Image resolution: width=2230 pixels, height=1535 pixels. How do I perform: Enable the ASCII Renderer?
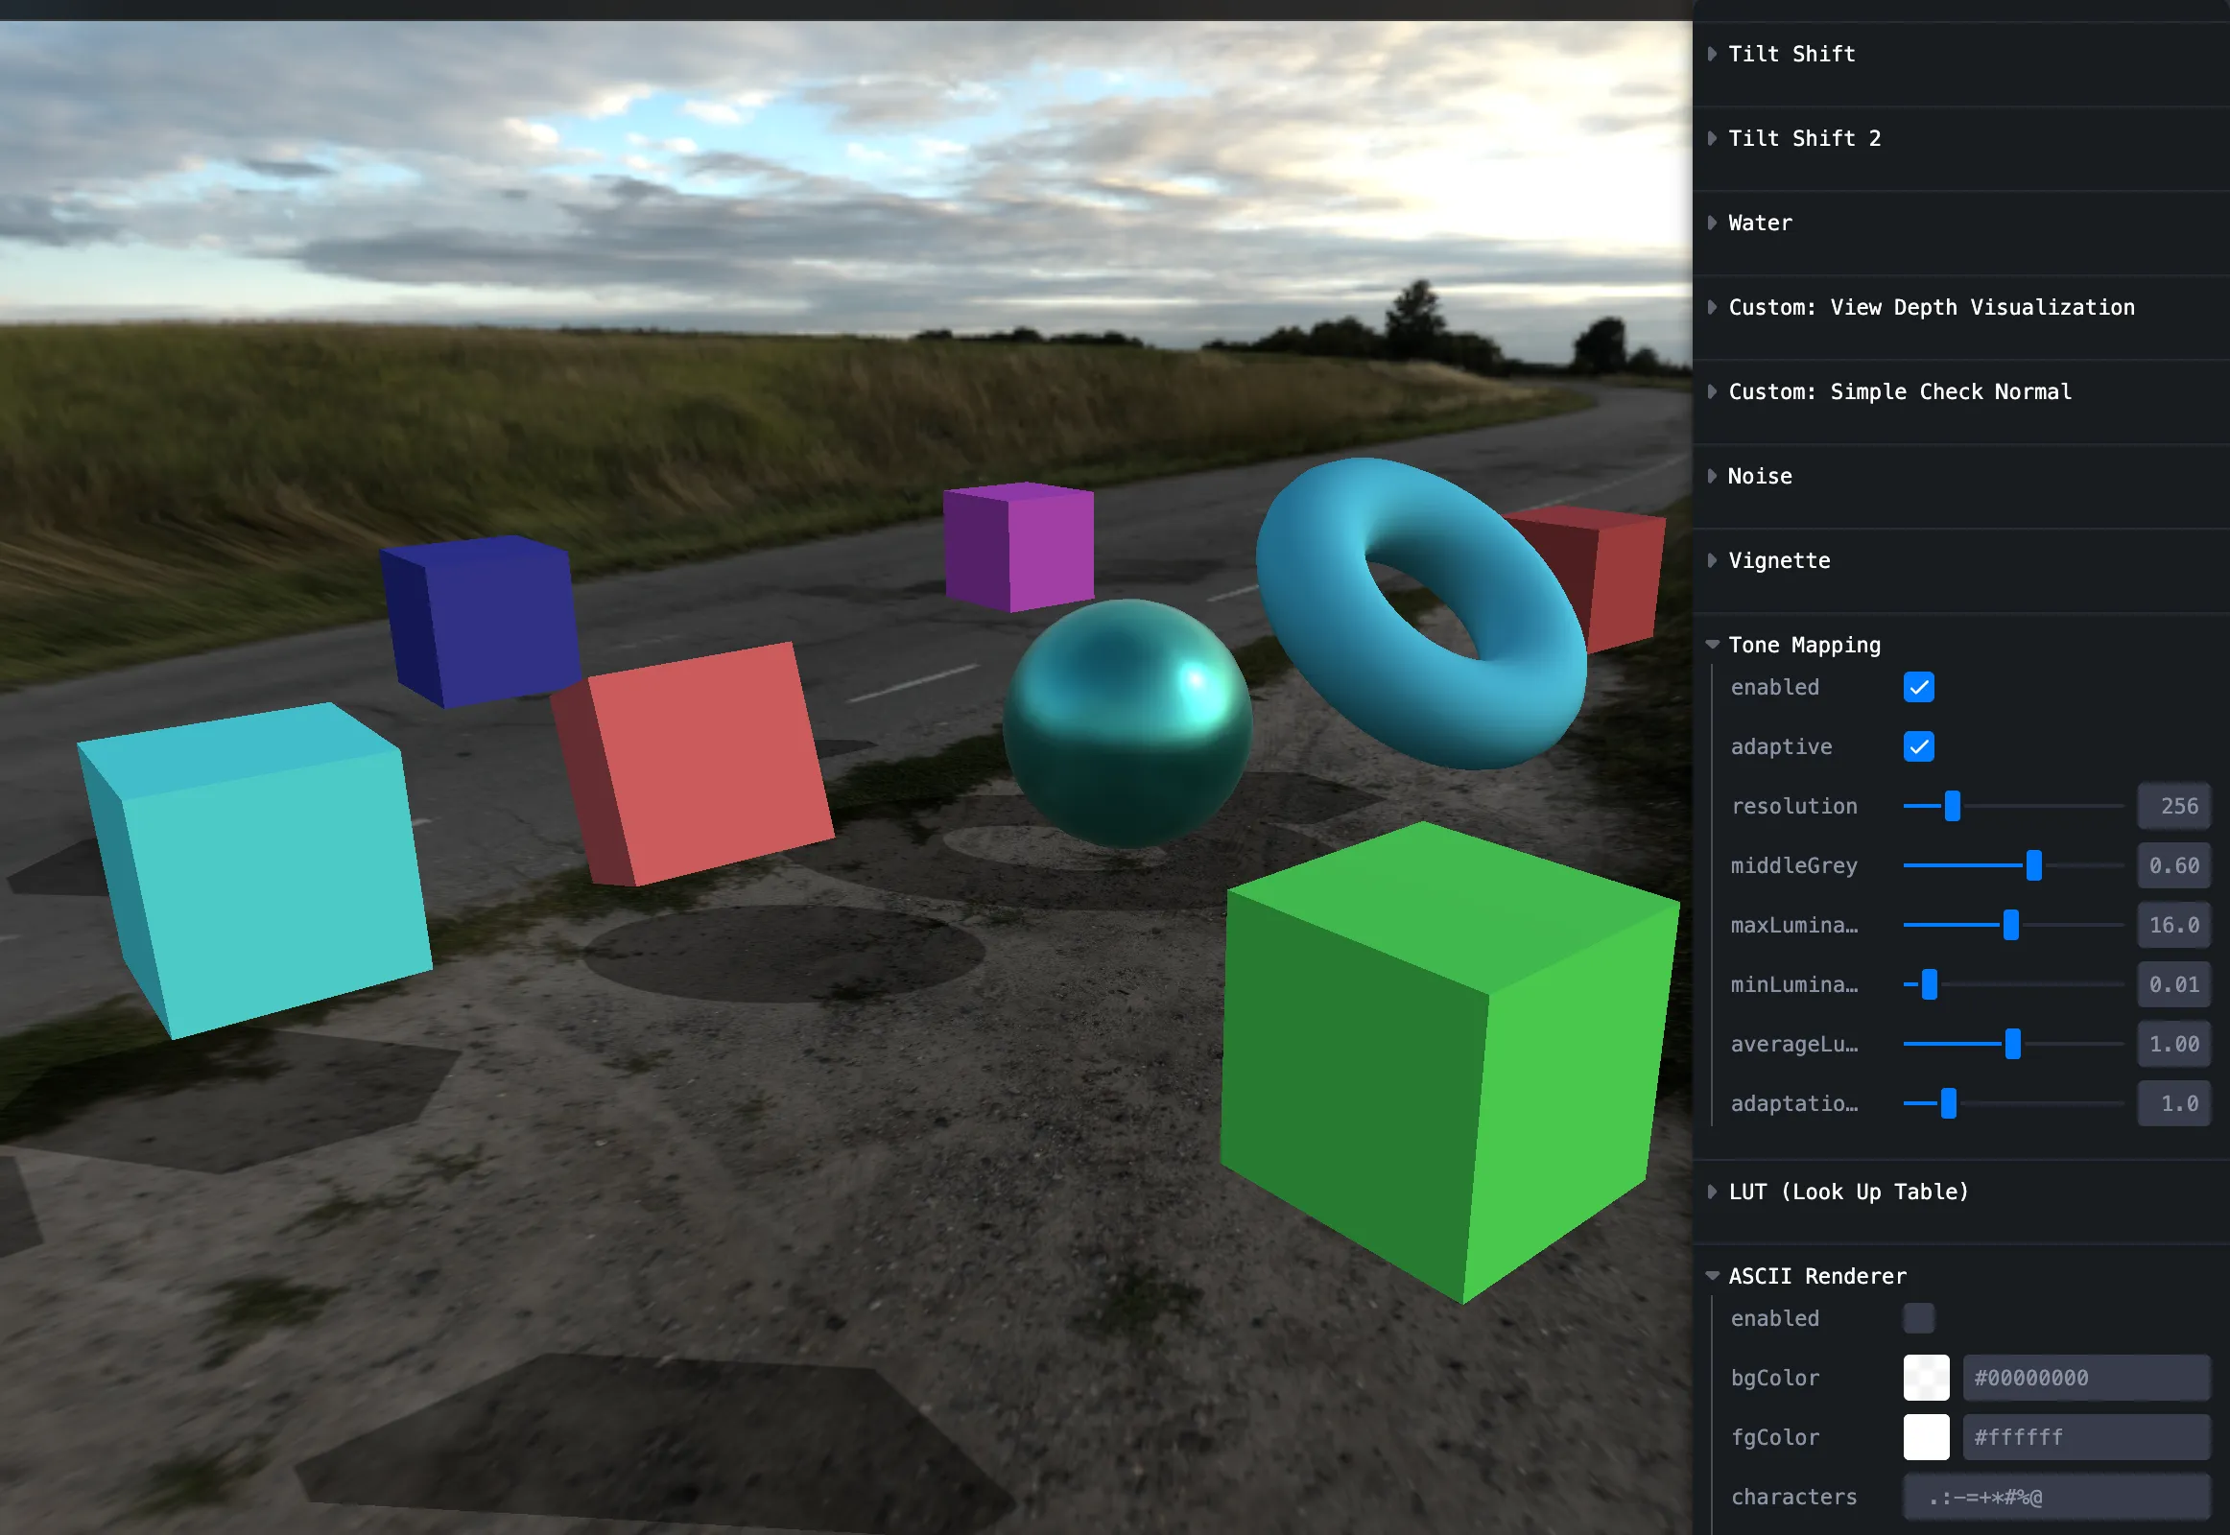(1917, 1317)
